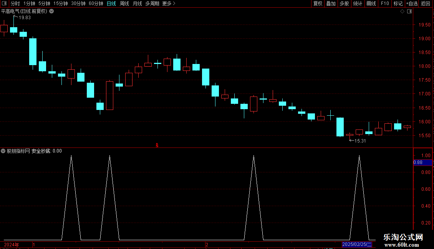This screenshot has width=434, height=249.
Task: Select the 15分钟 period
Action: (60, 3)
